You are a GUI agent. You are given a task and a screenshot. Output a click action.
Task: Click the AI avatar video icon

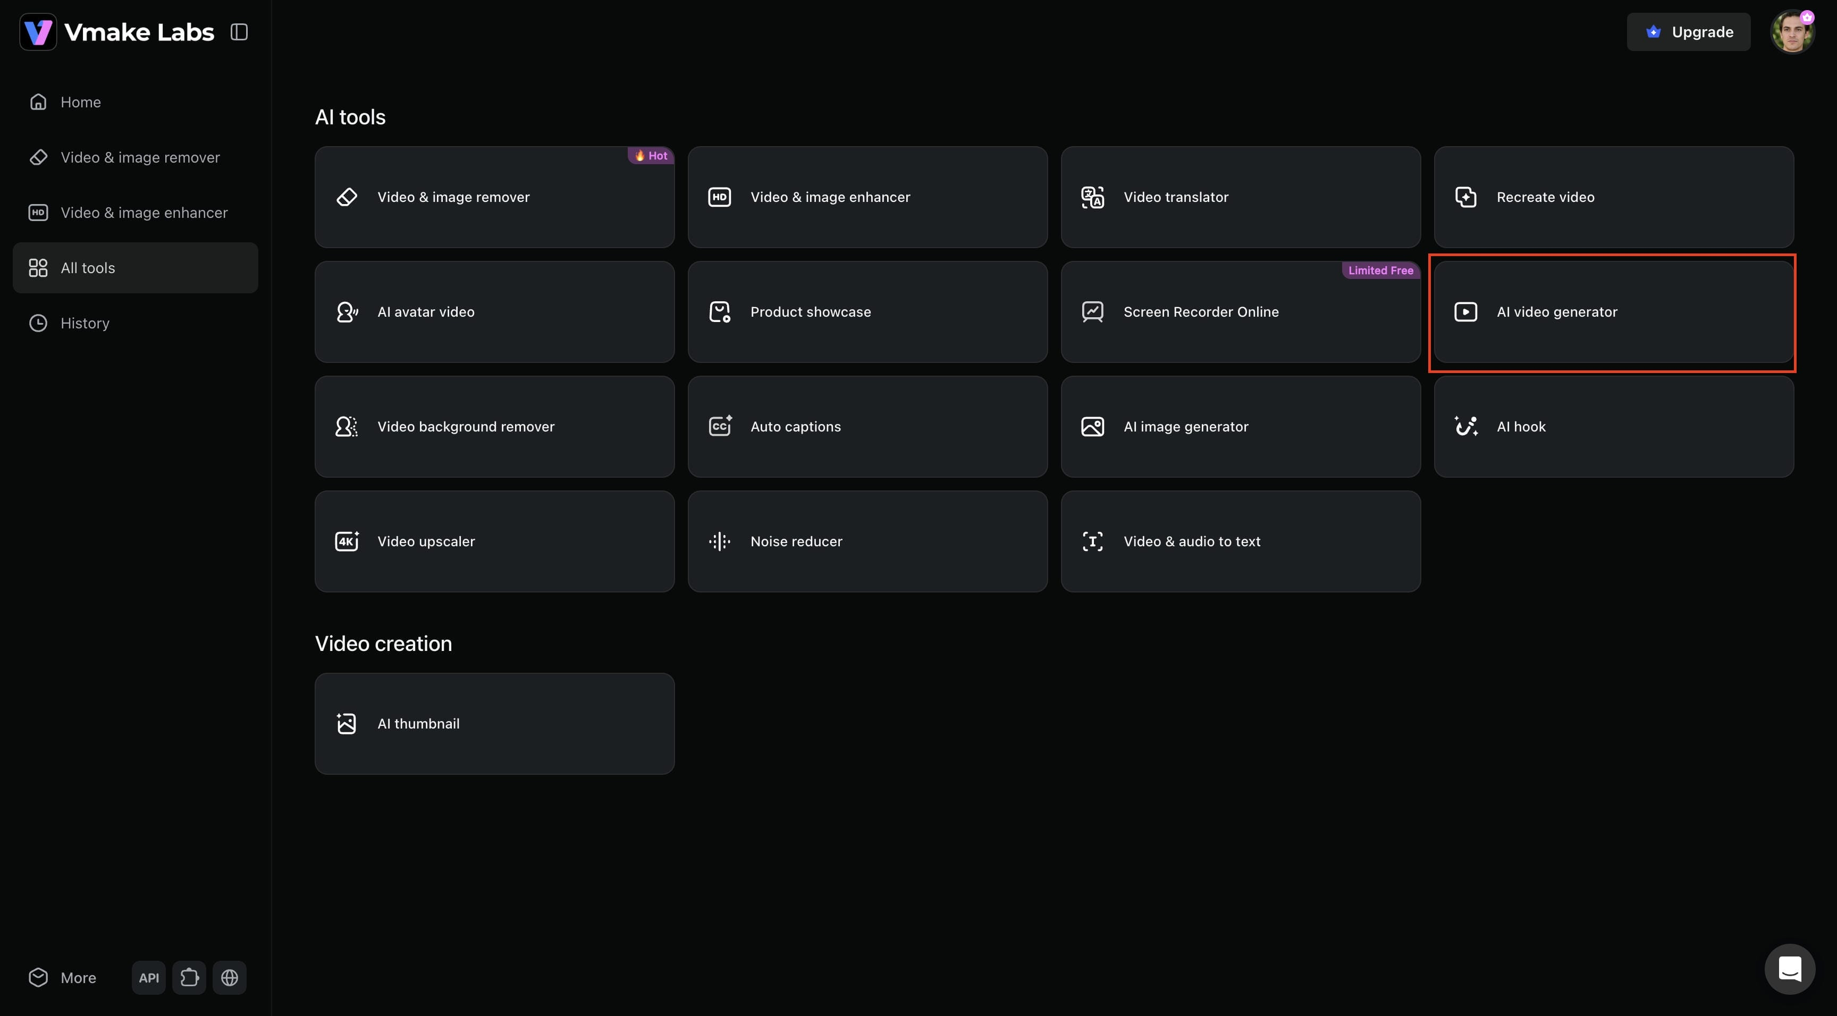347,311
